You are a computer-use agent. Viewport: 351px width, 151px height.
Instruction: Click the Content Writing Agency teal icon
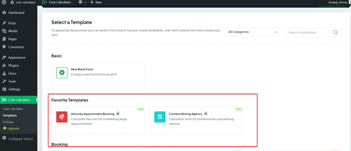coord(160,117)
